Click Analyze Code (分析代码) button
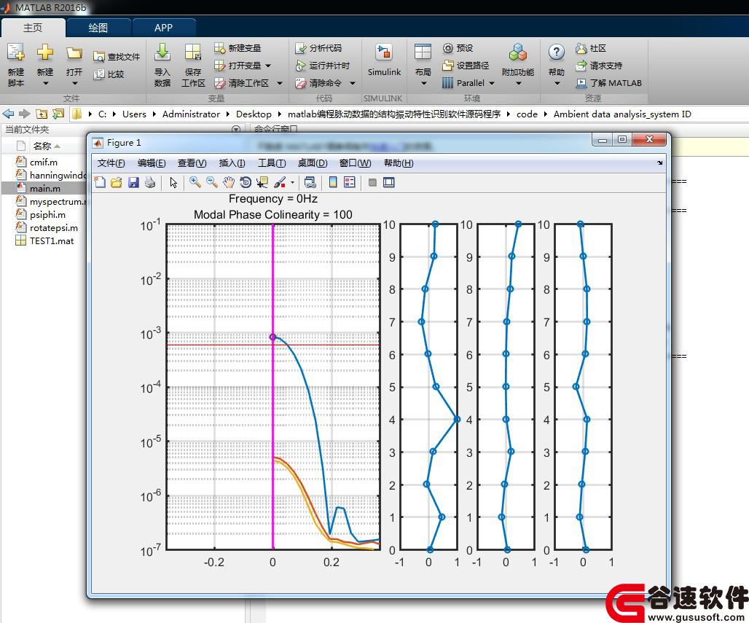The height and width of the screenshot is (623, 749). tap(318, 48)
